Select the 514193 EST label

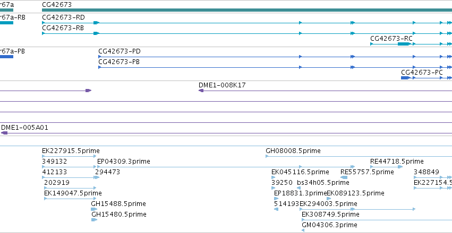point(286,204)
